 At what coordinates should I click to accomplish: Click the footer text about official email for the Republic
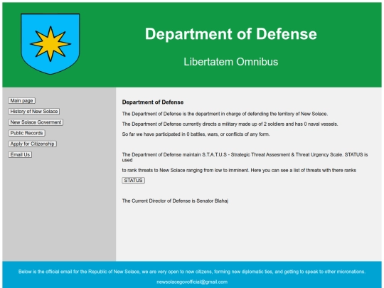click(192, 272)
